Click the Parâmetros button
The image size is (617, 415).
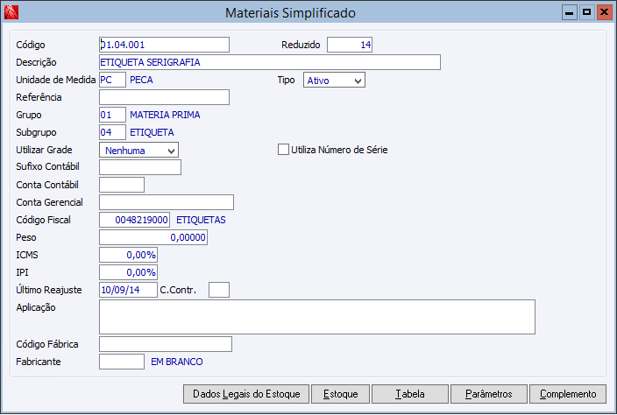tap(489, 394)
